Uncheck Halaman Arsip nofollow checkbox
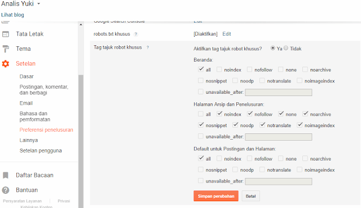The width and height of the screenshot is (361, 208). pos(249,114)
